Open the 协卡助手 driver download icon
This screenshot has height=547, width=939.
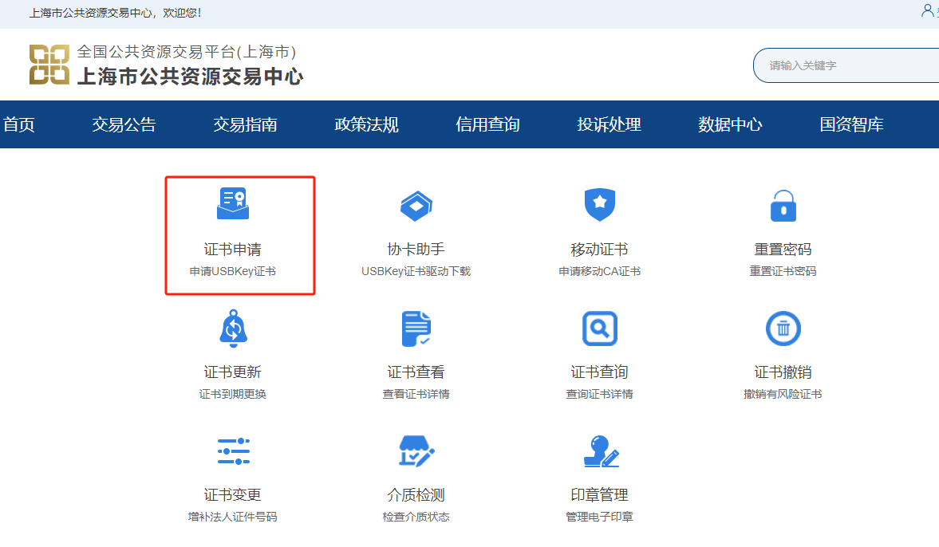pyautogui.click(x=416, y=206)
